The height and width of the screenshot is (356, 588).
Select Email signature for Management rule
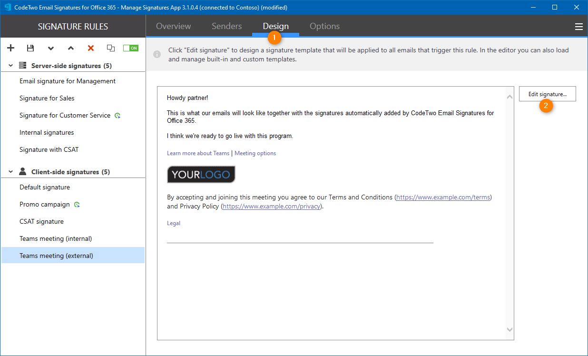[x=73, y=81]
